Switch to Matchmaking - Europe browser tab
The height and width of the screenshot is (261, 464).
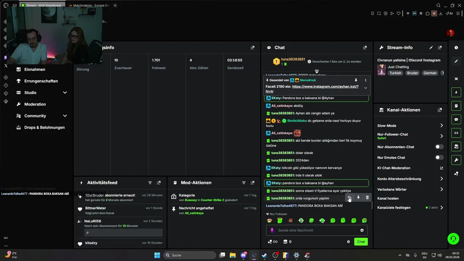pyautogui.click(x=89, y=5)
